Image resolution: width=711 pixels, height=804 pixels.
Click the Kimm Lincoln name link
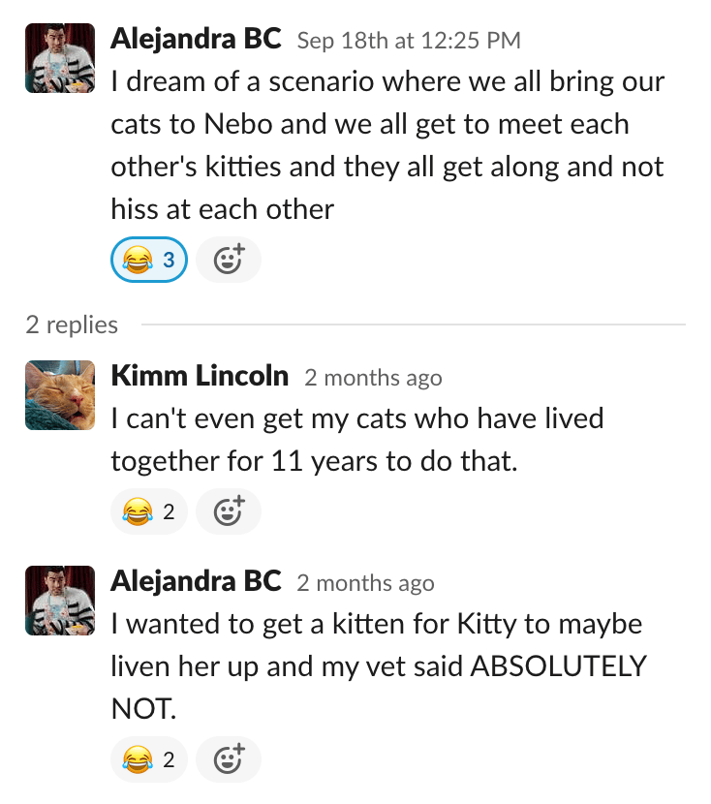click(x=200, y=376)
